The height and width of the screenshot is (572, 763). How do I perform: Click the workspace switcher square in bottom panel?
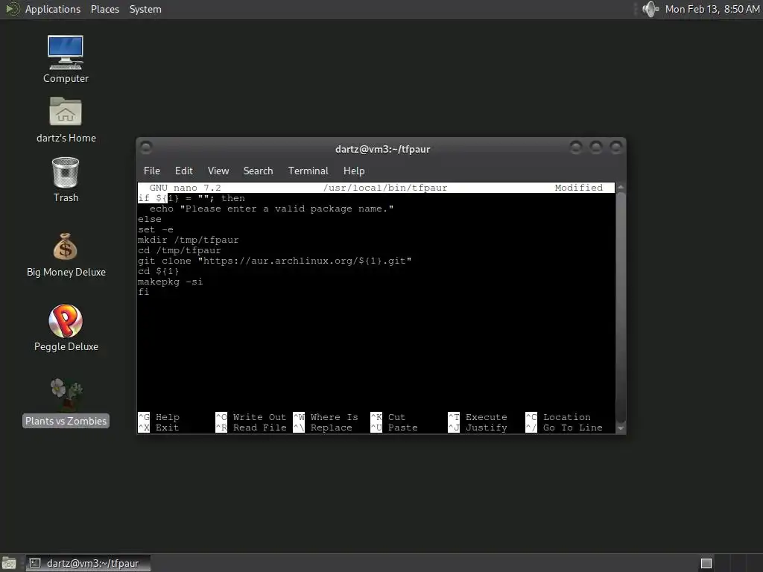[706, 563]
